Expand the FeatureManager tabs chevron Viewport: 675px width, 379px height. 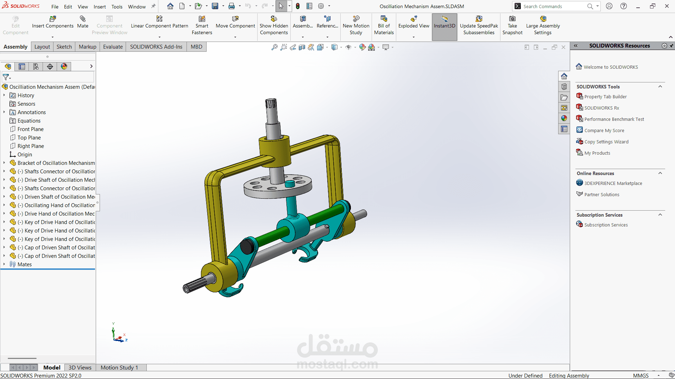[x=91, y=66]
